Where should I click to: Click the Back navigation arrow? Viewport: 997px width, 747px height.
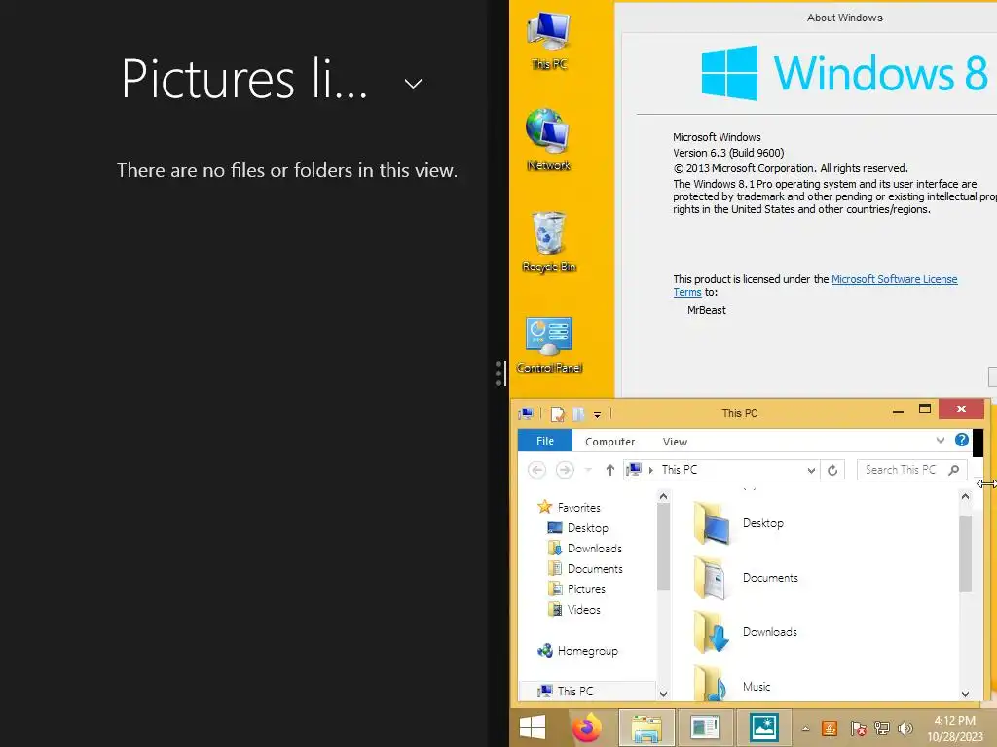pos(536,470)
